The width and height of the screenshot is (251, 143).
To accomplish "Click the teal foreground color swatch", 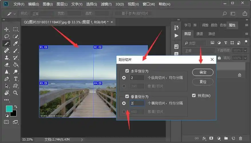I will click(x=9, y=109).
